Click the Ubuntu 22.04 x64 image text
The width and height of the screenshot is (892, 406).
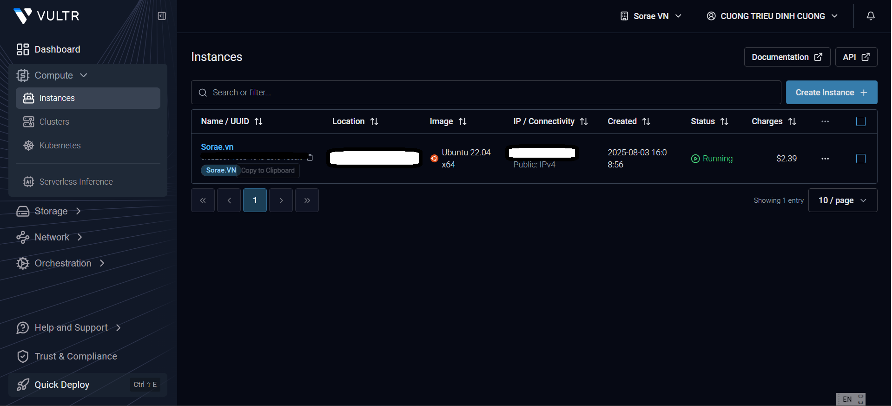[466, 159]
